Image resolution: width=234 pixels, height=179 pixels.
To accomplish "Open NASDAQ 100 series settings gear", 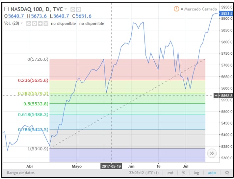I will coord(79,10).
